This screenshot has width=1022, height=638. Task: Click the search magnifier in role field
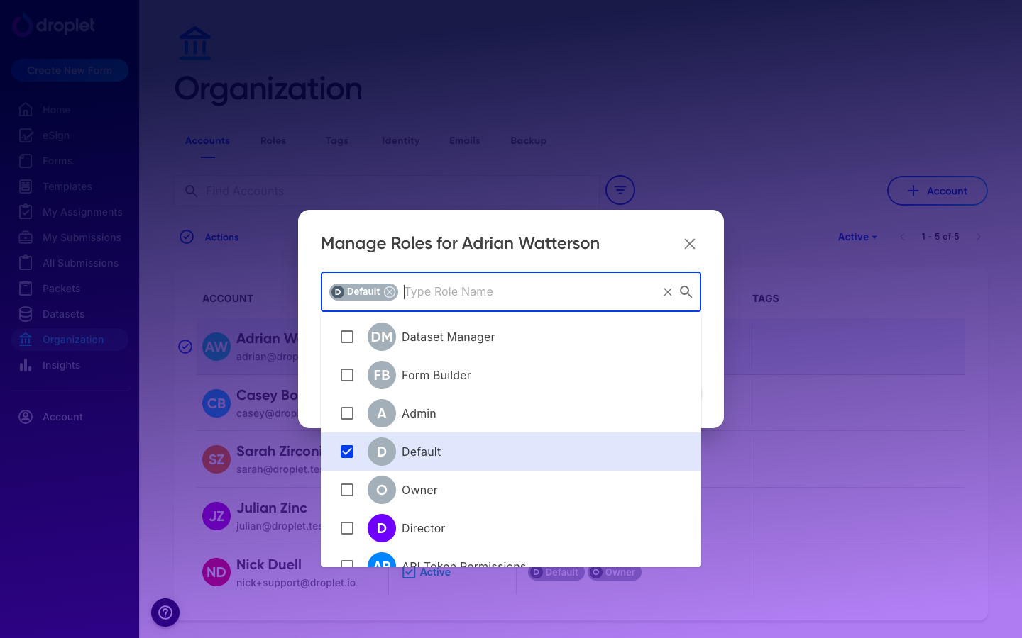686,292
